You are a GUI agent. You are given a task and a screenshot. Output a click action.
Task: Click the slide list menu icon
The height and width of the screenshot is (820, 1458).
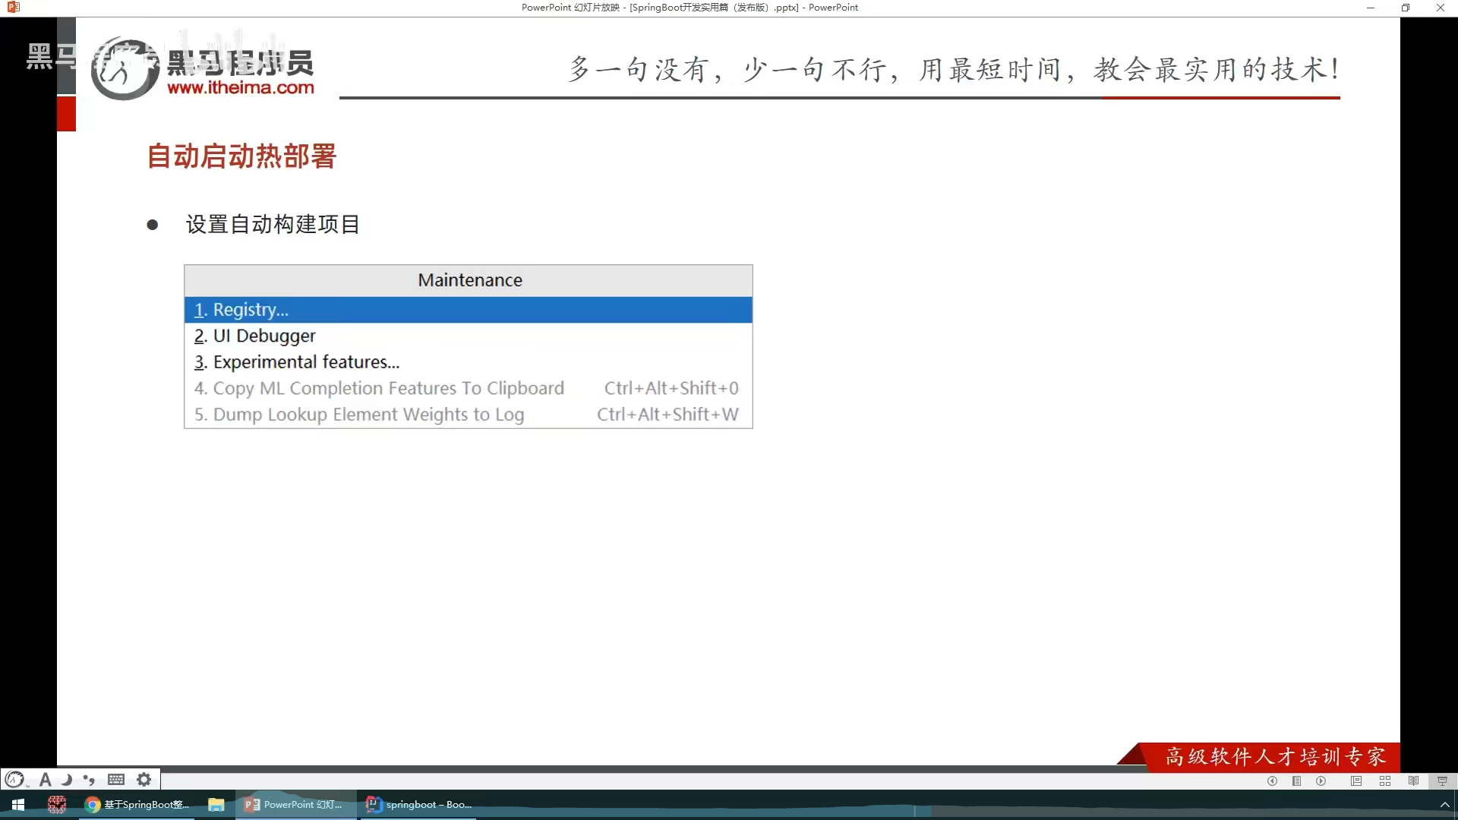coord(1296,781)
